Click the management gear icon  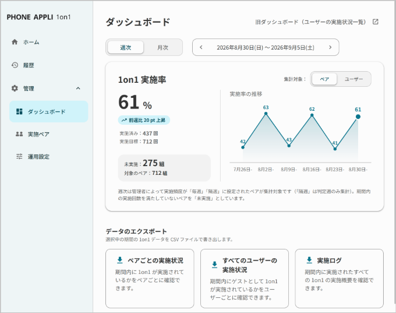point(15,88)
